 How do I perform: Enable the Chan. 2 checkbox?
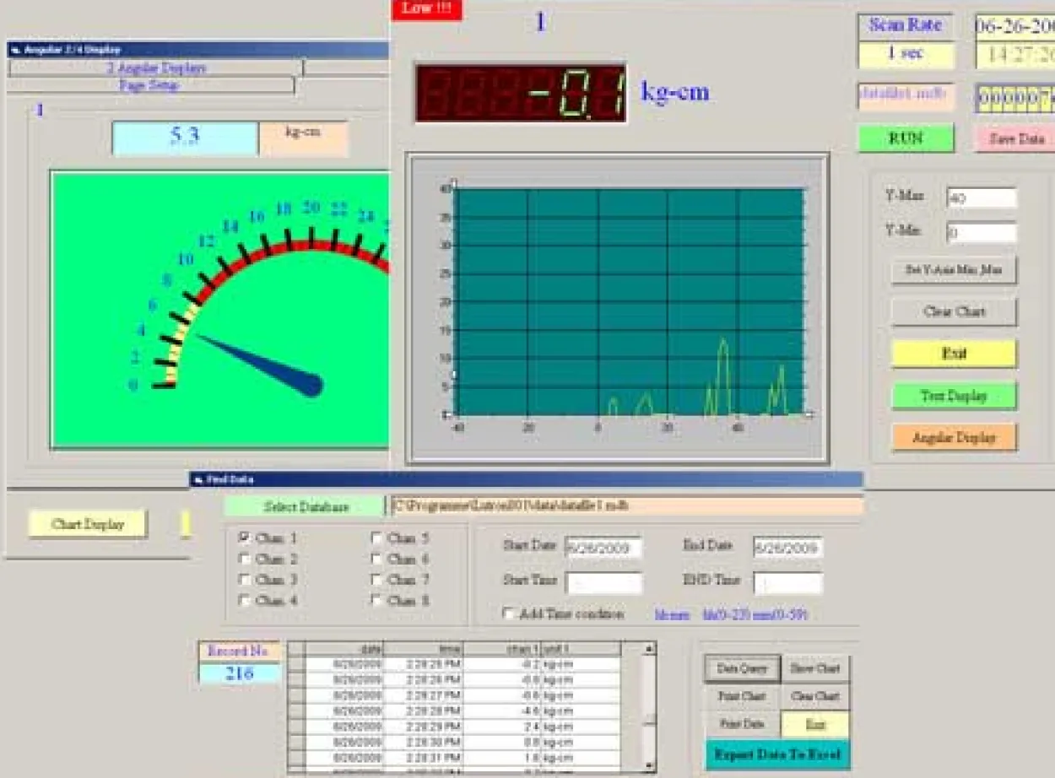[x=245, y=559]
